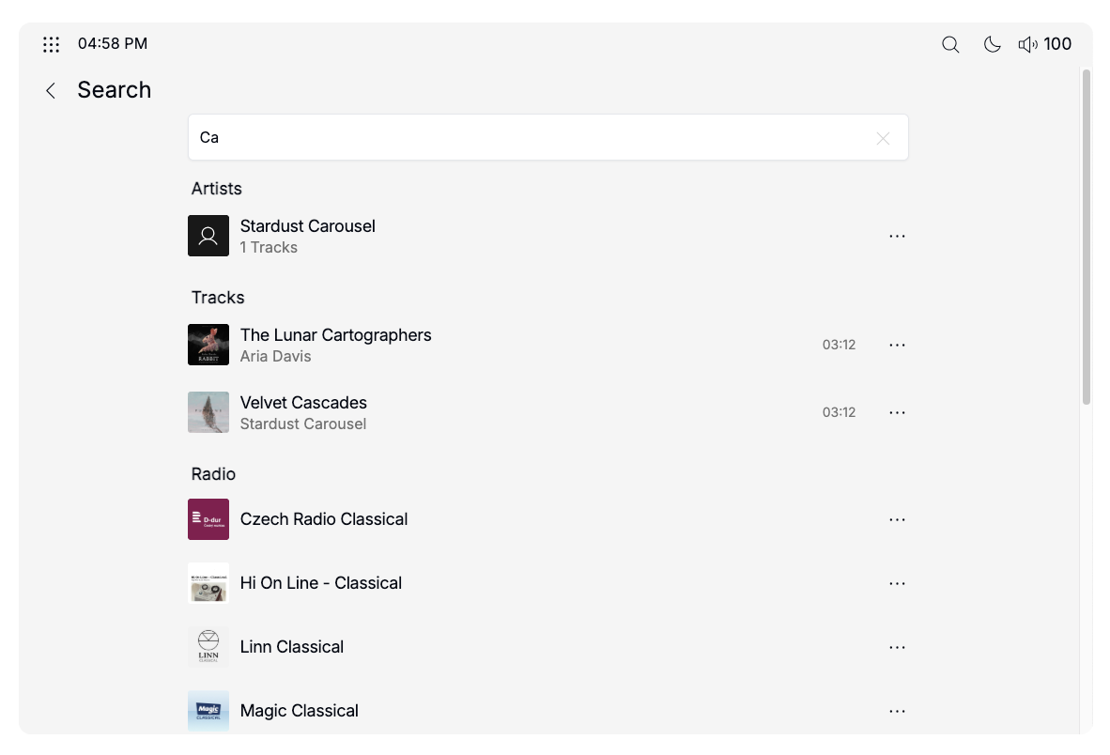Viewport: 1110px width, 755px height.
Task: Show options menu for Hi On Line - Classical
Action: click(897, 583)
